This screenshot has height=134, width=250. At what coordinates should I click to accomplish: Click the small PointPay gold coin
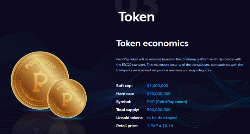pos(67,98)
